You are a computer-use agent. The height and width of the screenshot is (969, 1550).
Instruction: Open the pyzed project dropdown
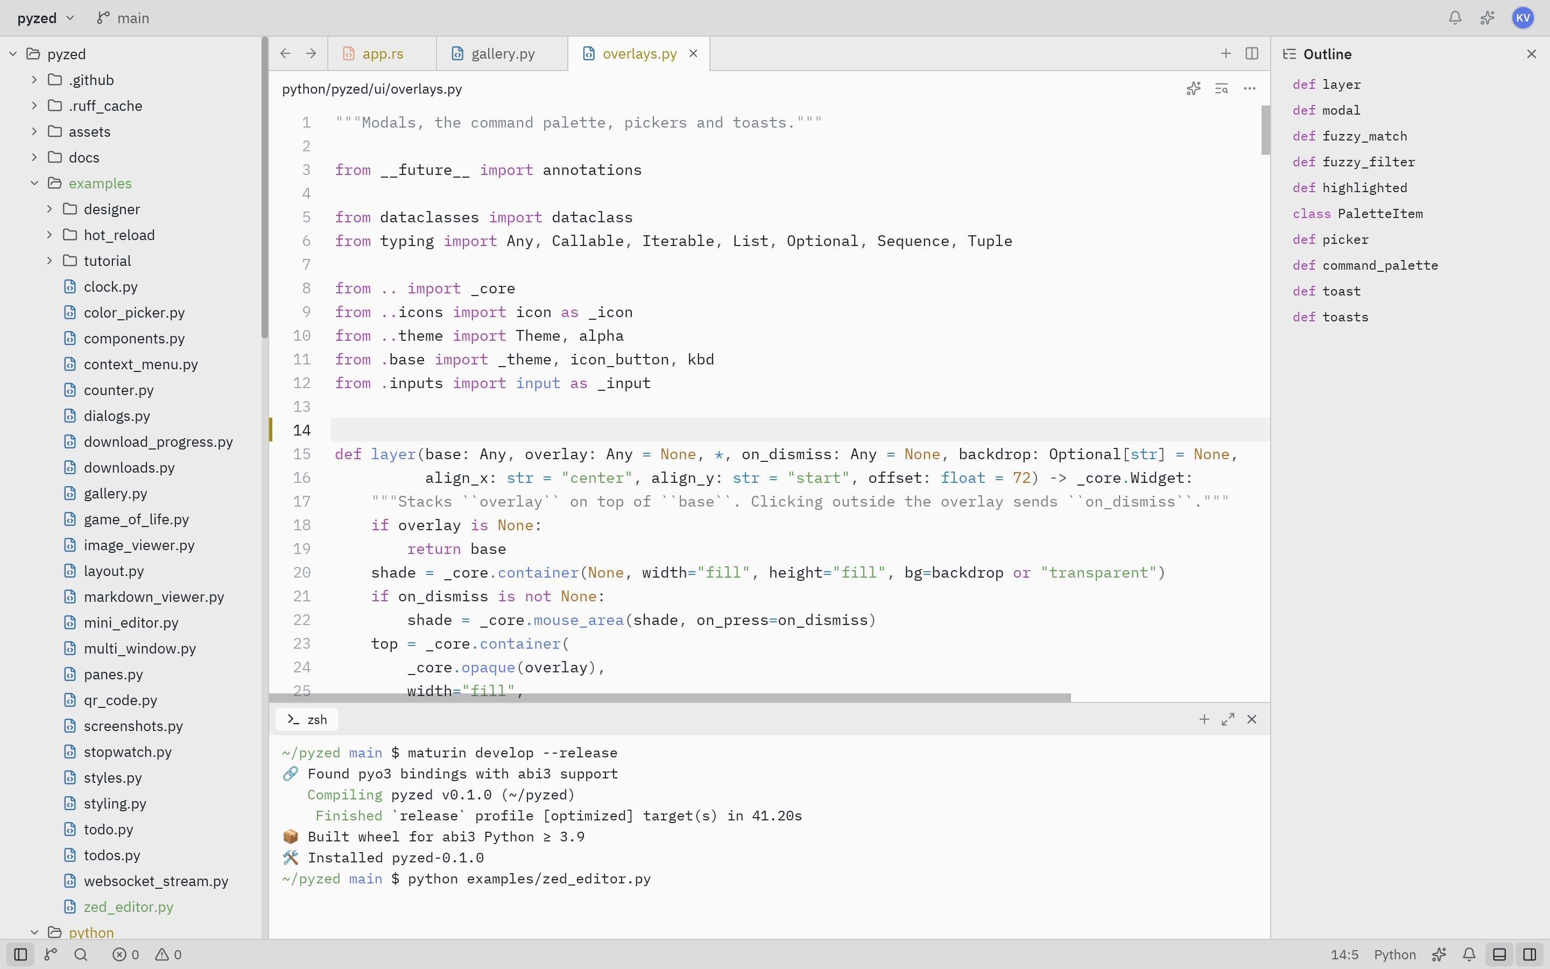[x=46, y=18]
